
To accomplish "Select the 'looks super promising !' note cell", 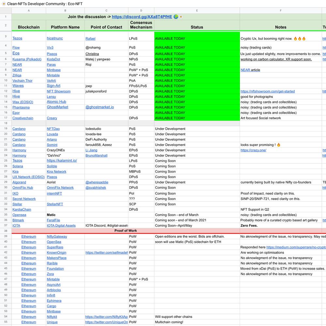I will (x=281, y=145).
